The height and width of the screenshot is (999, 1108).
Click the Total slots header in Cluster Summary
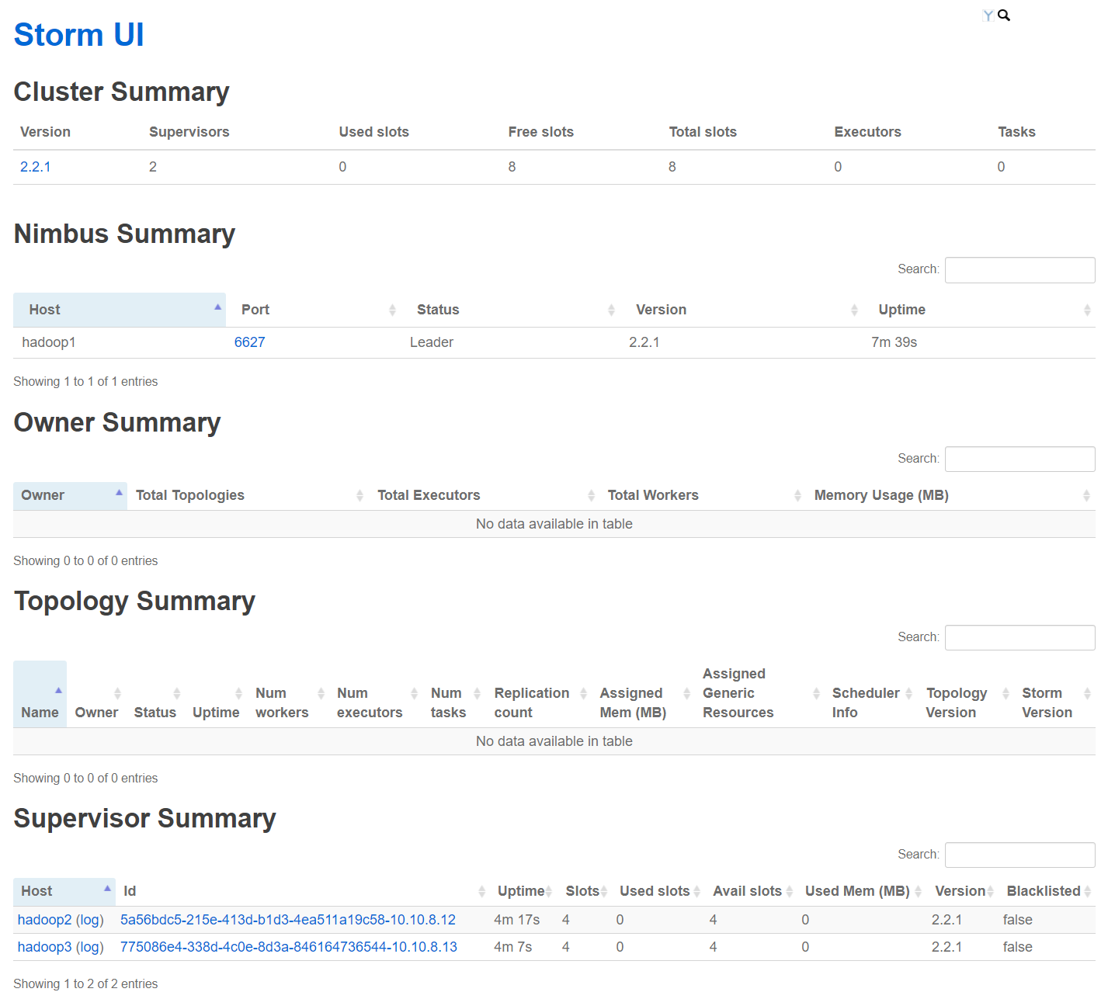coord(703,132)
